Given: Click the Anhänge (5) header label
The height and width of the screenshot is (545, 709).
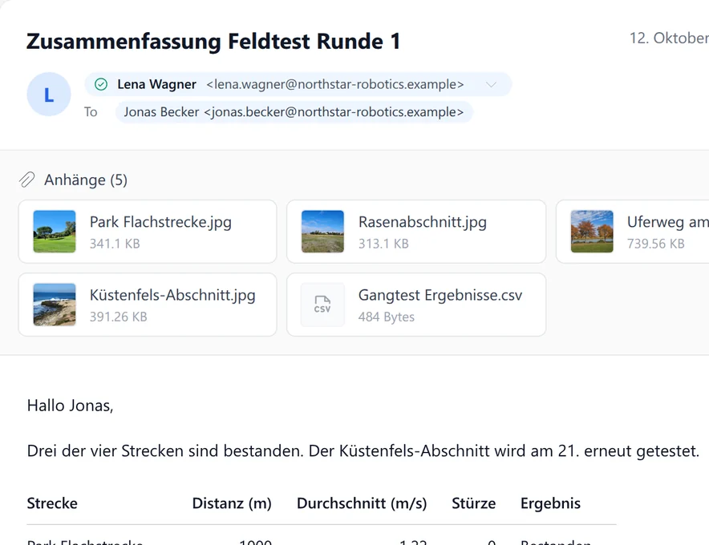Looking at the screenshot, I should coord(86,180).
